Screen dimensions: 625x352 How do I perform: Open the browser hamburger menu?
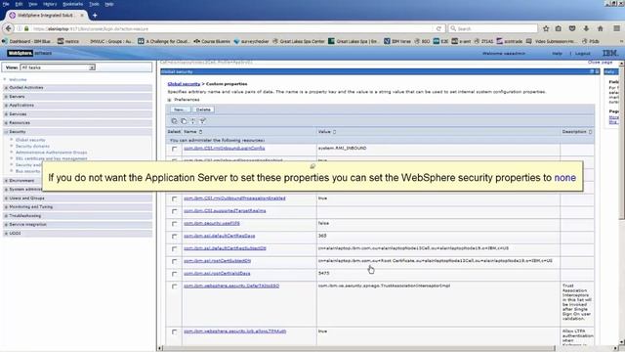click(616, 28)
